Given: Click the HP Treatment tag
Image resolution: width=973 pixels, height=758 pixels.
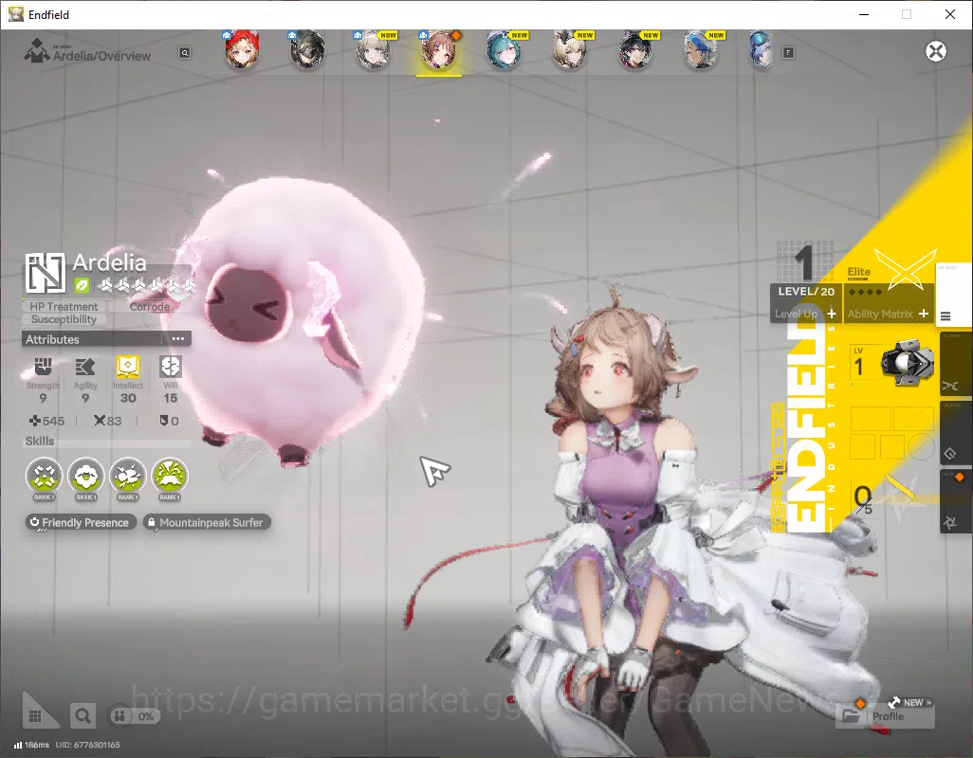Looking at the screenshot, I should tap(64, 306).
